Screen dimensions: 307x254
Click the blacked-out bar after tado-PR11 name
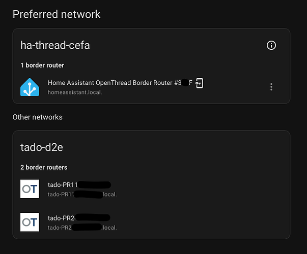pyautogui.click(x=94, y=185)
